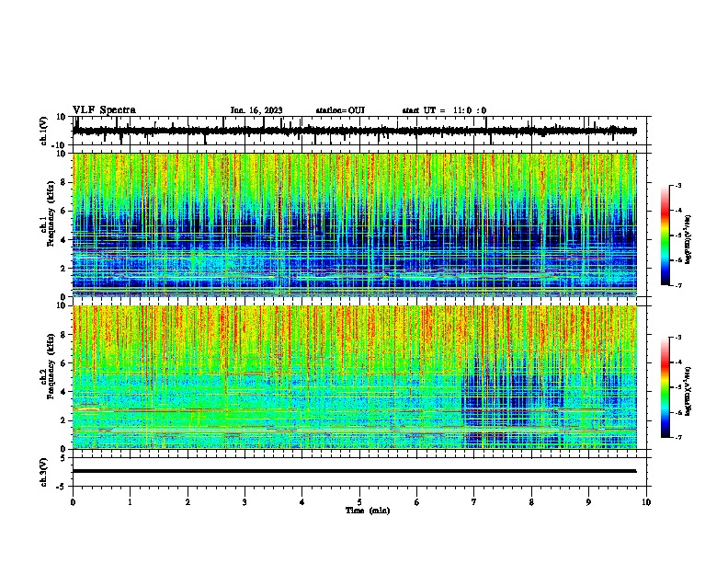The width and height of the screenshot is (728, 563).
Task: Click the "-3" label on ch.1 color scale
Action: click(677, 186)
